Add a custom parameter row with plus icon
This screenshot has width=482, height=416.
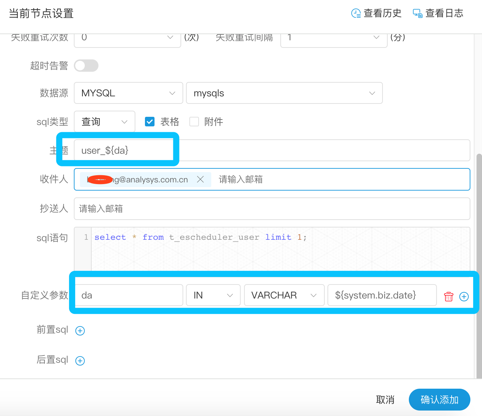click(x=464, y=296)
